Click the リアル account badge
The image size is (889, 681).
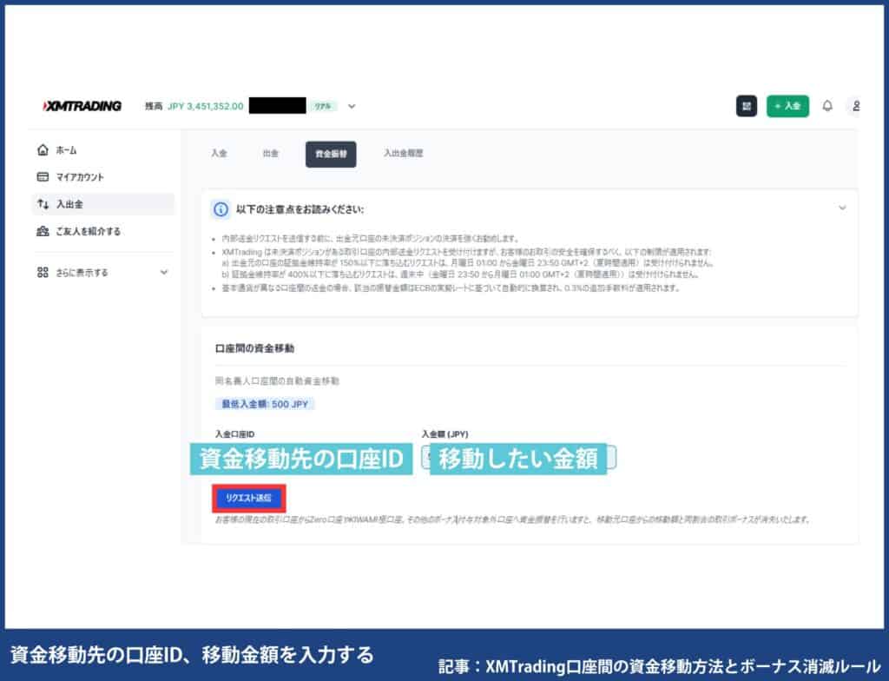(323, 106)
